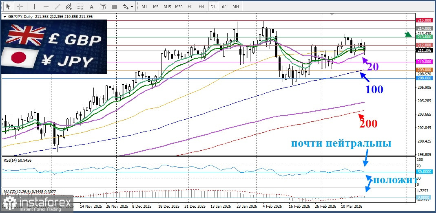Choose the vertical line drawing tool

click(34, 7)
